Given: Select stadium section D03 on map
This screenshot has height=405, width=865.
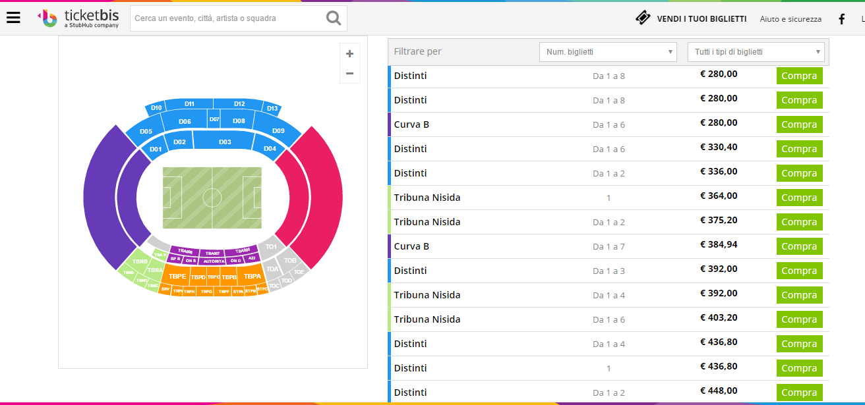Looking at the screenshot, I should click(x=225, y=142).
